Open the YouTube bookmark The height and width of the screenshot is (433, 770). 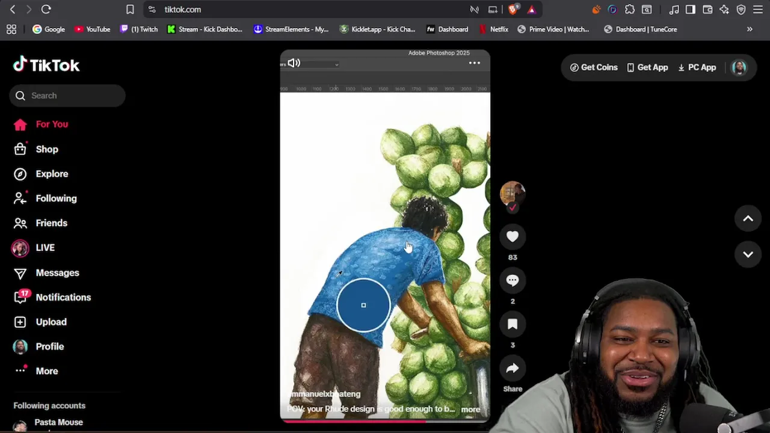pos(92,29)
